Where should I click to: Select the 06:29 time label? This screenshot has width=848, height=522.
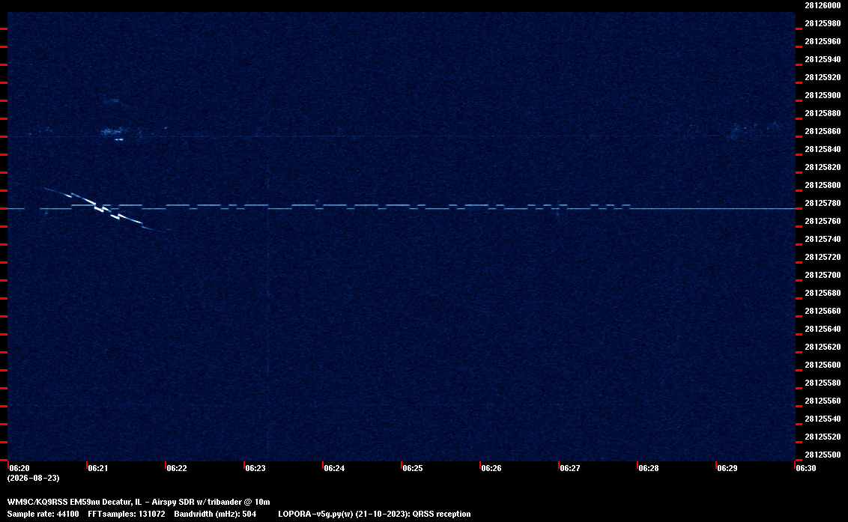coord(727,468)
